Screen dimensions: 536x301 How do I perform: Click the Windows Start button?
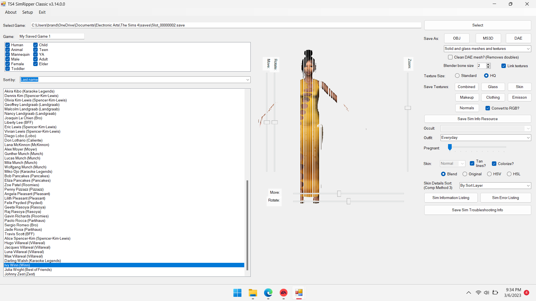pos(237,293)
